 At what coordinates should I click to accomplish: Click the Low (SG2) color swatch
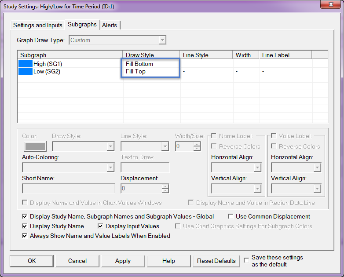coord(26,71)
